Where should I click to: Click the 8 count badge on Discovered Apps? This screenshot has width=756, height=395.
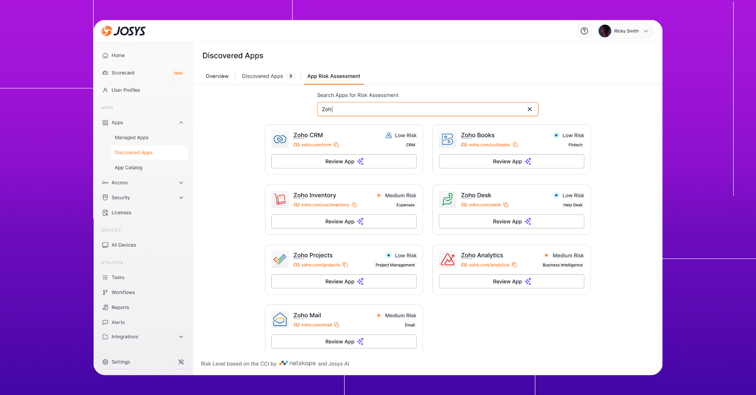point(291,76)
